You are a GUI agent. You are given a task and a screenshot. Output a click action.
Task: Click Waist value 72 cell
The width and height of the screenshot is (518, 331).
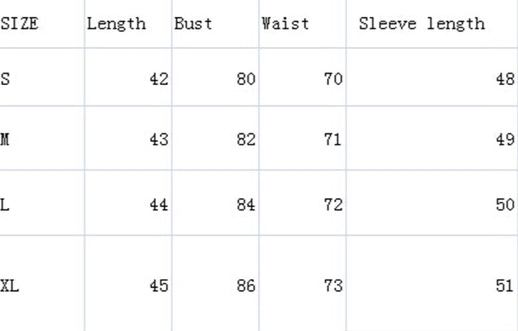point(332,204)
